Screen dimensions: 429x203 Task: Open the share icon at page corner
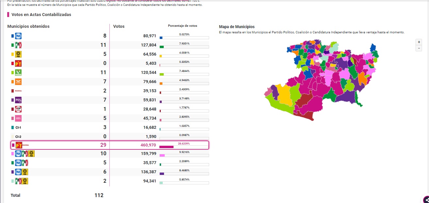pos(426,200)
